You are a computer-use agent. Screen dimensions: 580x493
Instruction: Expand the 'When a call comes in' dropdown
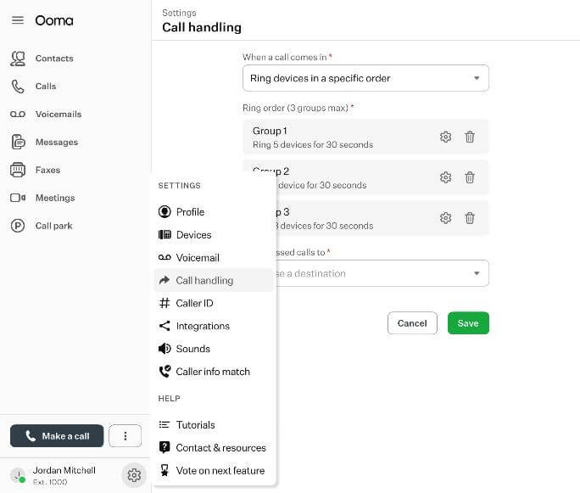pos(365,78)
